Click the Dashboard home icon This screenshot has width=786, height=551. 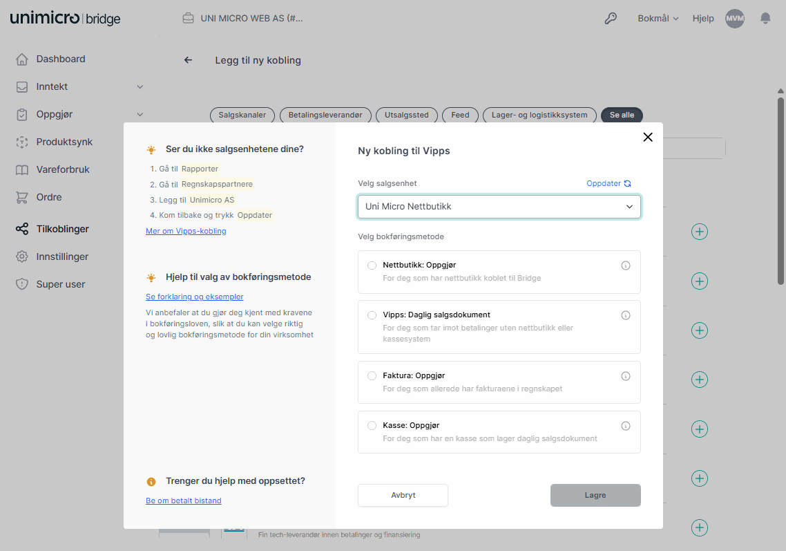tap(21, 59)
